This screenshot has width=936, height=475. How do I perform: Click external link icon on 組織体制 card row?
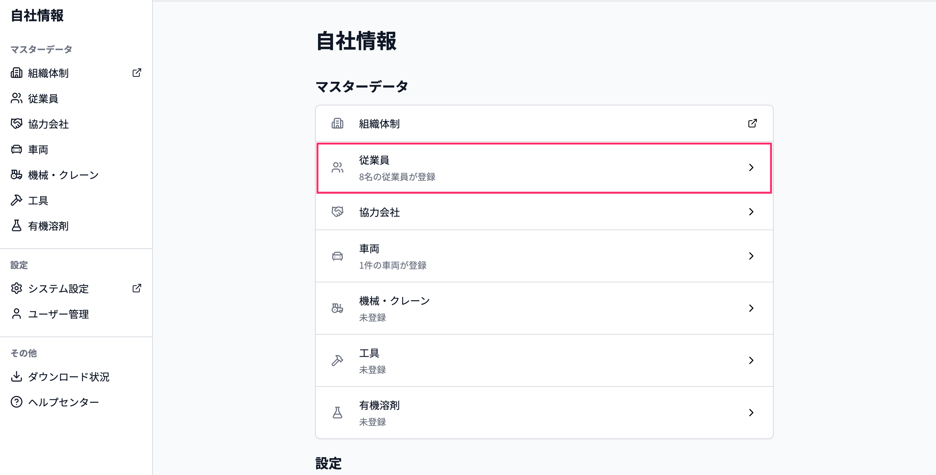point(753,124)
